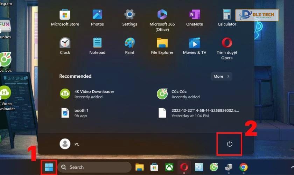The height and width of the screenshot is (175, 294).
Task: Switch to Opera on the taskbar
Action: 184,167
